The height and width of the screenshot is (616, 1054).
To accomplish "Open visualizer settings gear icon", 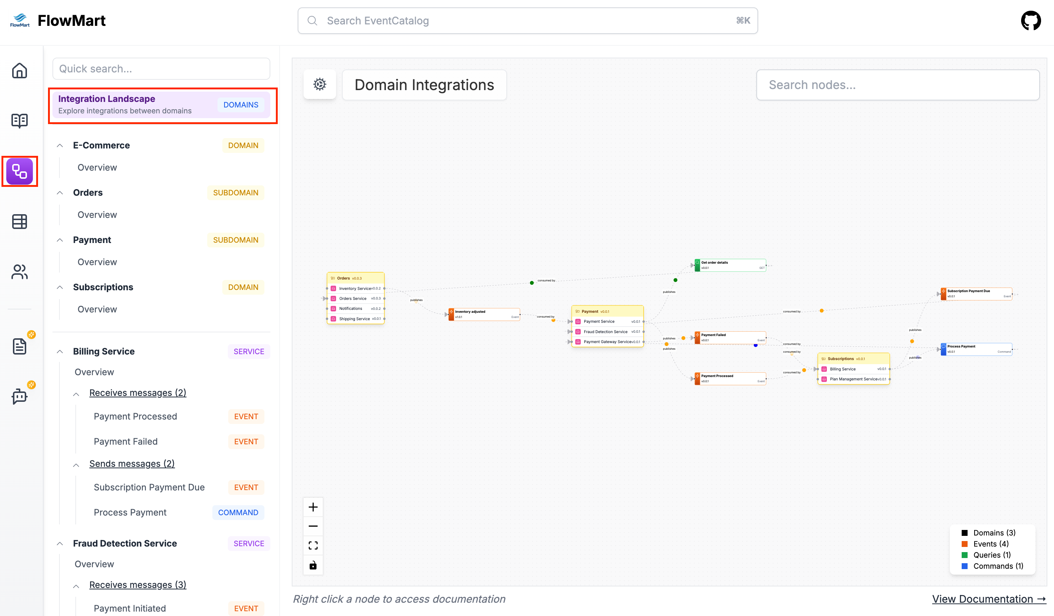I will (x=320, y=85).
